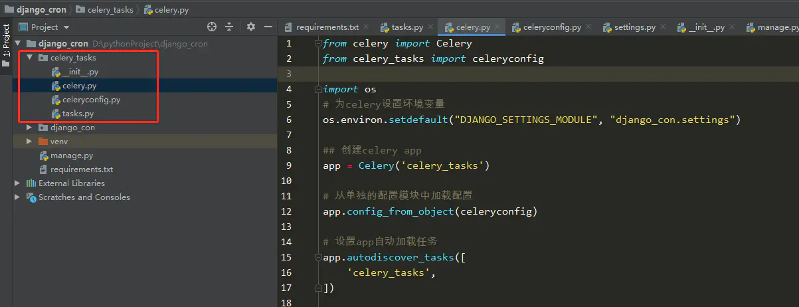Click celery_tasks in the breadcrumb bar

pos(104,9)
